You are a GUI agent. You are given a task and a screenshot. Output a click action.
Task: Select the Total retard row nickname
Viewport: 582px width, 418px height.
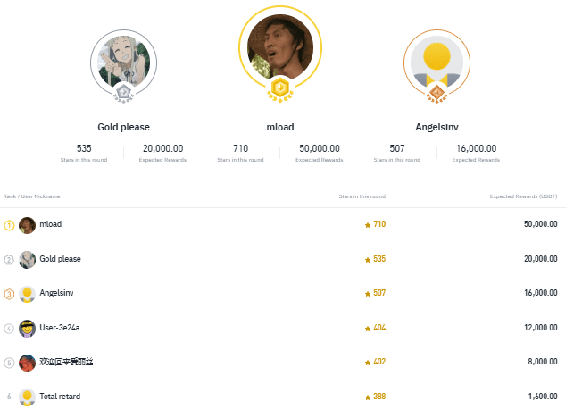tap(61, 396)
